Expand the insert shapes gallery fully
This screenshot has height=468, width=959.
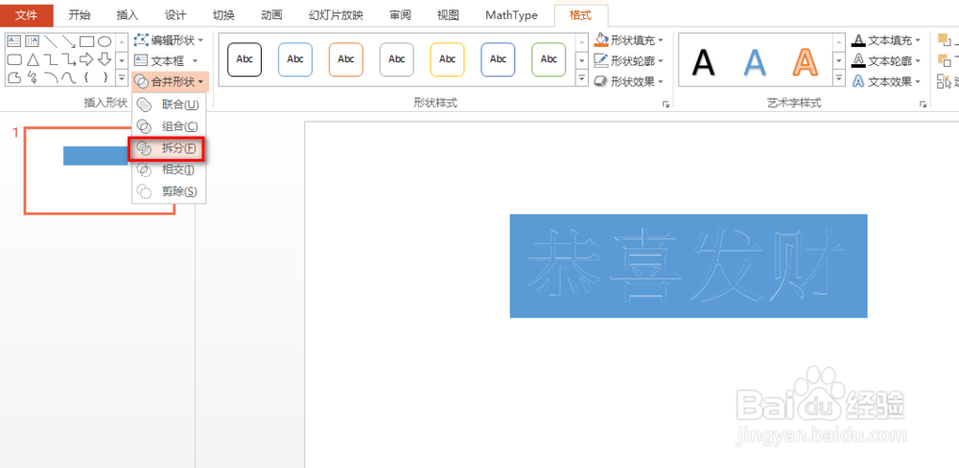122,78
